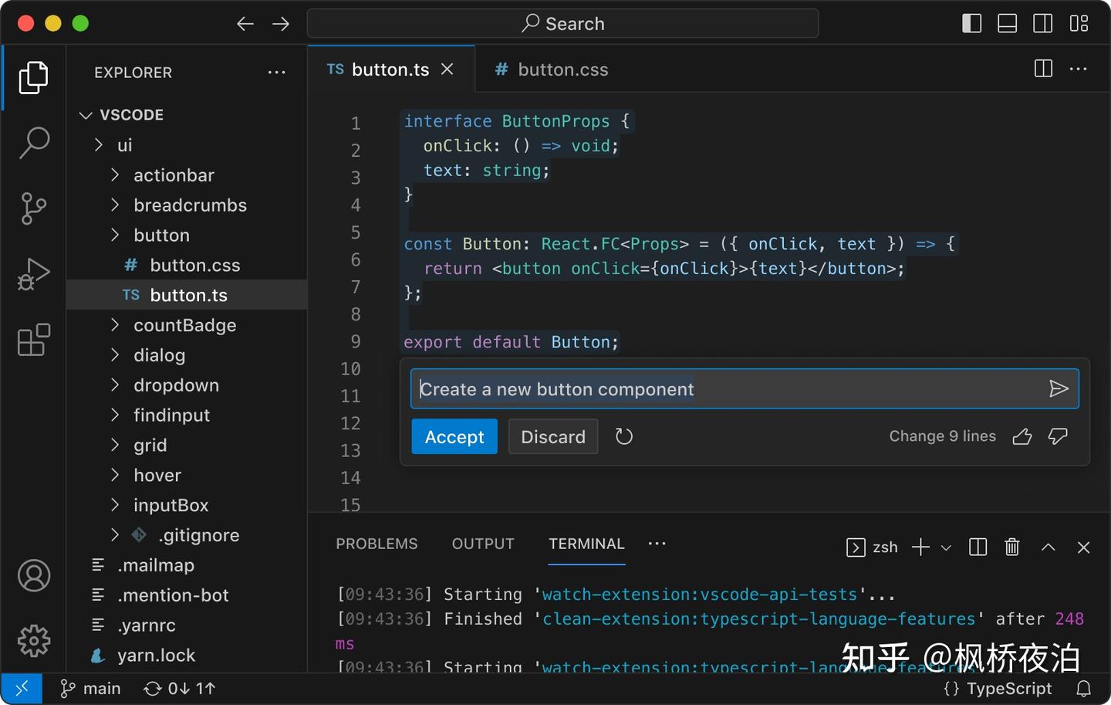Select the zsh terminal instance
Viewport: 1111px width, 705px height.
(x=873, y=547)
